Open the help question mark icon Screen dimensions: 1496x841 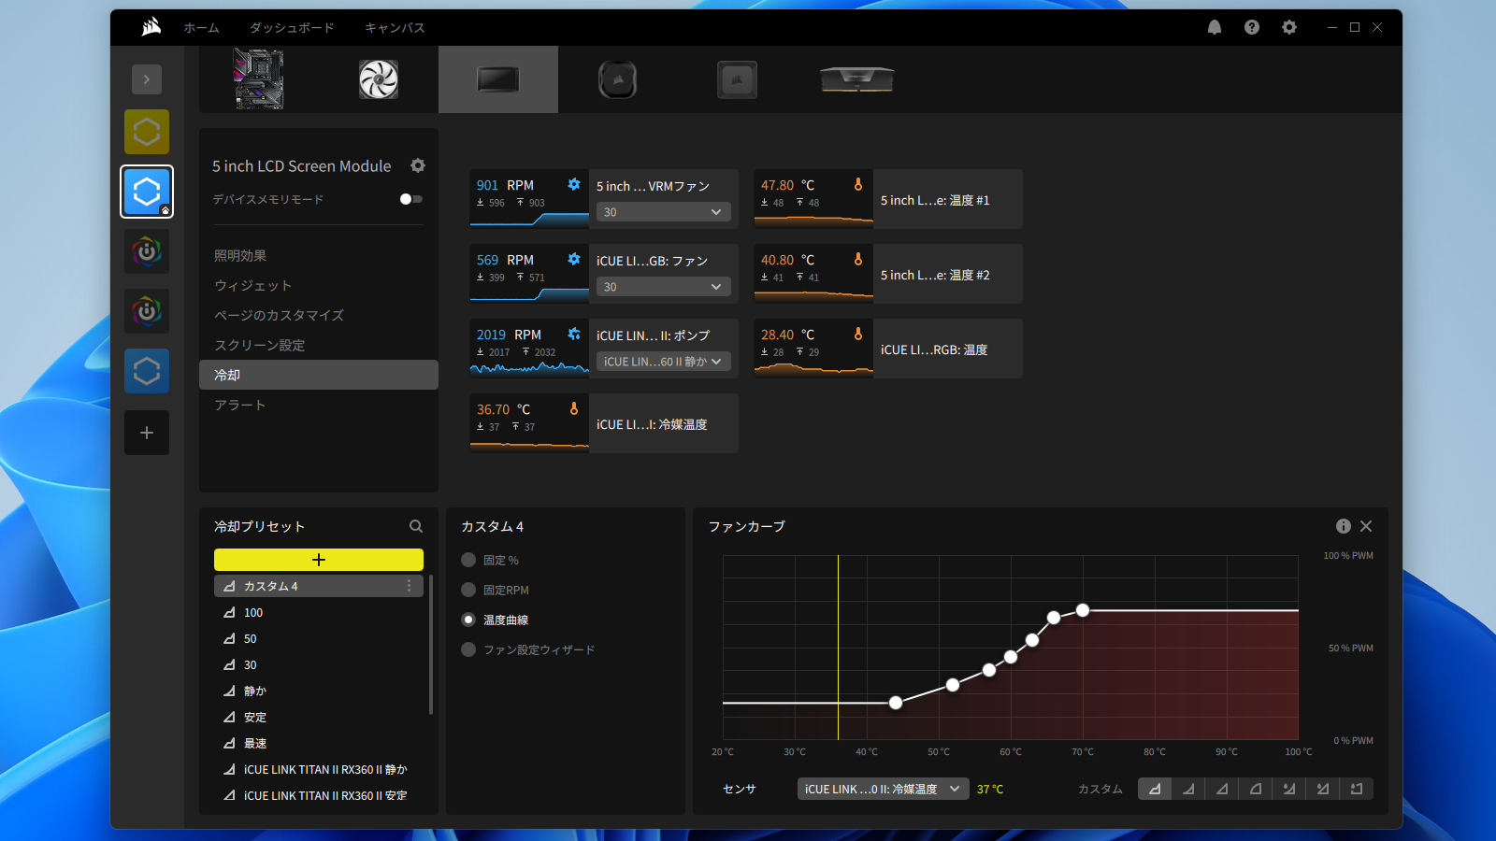1252,27
